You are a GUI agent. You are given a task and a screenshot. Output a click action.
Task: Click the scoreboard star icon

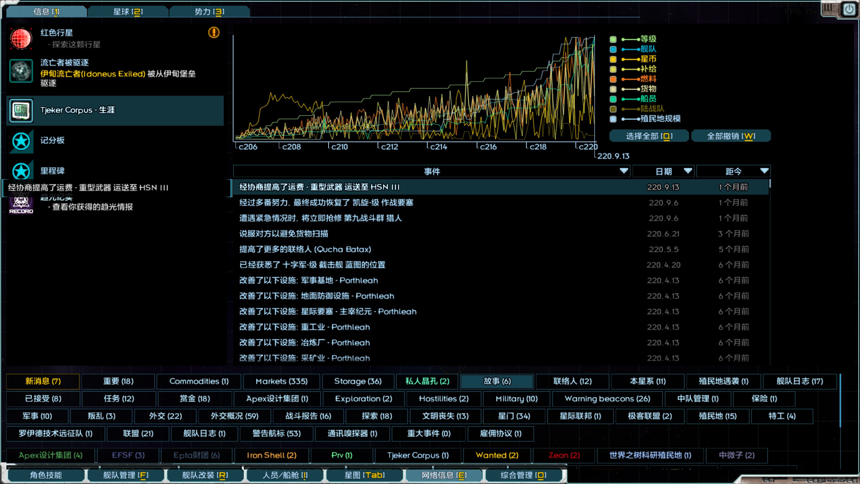click(21, 141)
